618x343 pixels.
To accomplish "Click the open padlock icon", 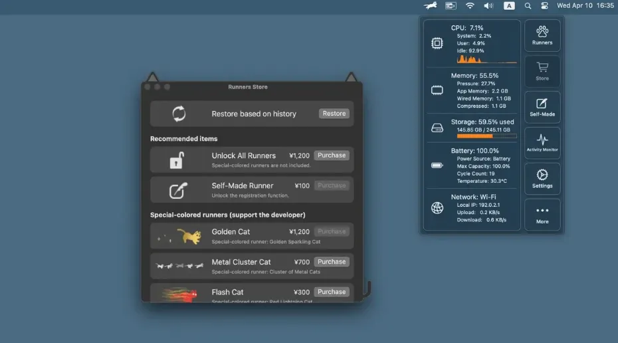I will [177, 160].
